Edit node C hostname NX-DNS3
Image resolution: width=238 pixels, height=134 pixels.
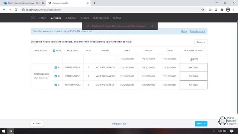(193, 85)
